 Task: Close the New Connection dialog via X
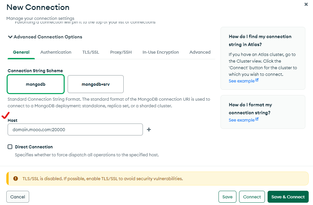pyautogui.click(x=306, y=4)
